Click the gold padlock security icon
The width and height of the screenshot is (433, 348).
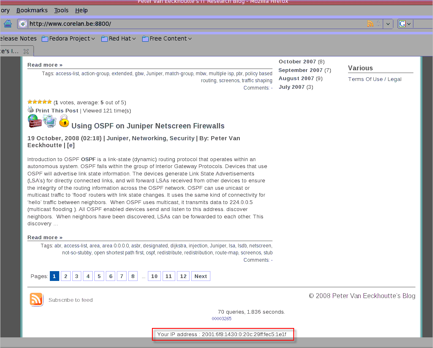click(x=64, y=121)
